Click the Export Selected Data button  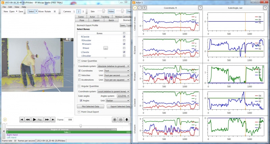(x=119, y=106)
